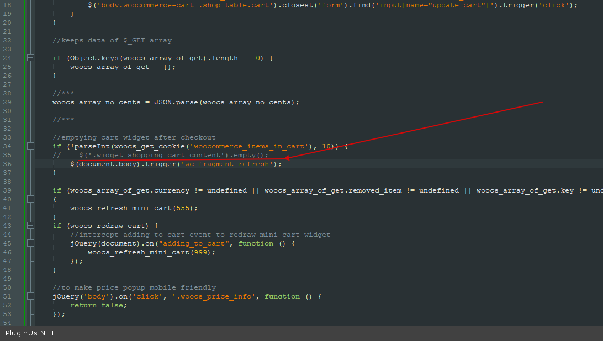Collapse the code block starting at line 34
Screen dimensions: 603x341
click(x=30, y=146)
